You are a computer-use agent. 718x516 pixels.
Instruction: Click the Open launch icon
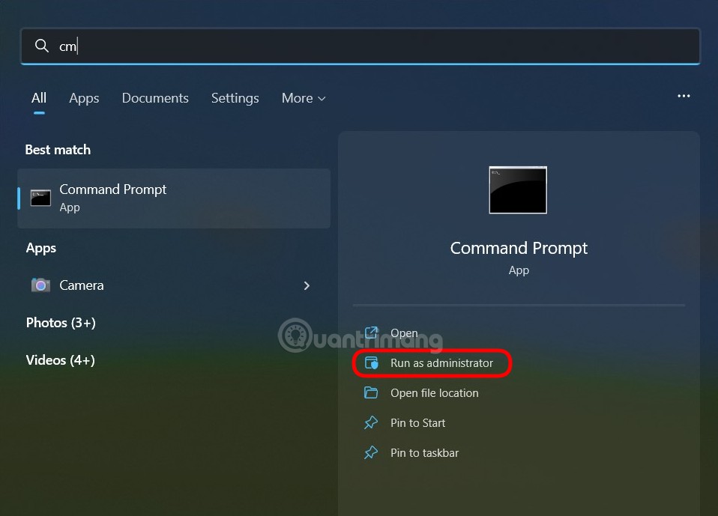click(370, 333)
